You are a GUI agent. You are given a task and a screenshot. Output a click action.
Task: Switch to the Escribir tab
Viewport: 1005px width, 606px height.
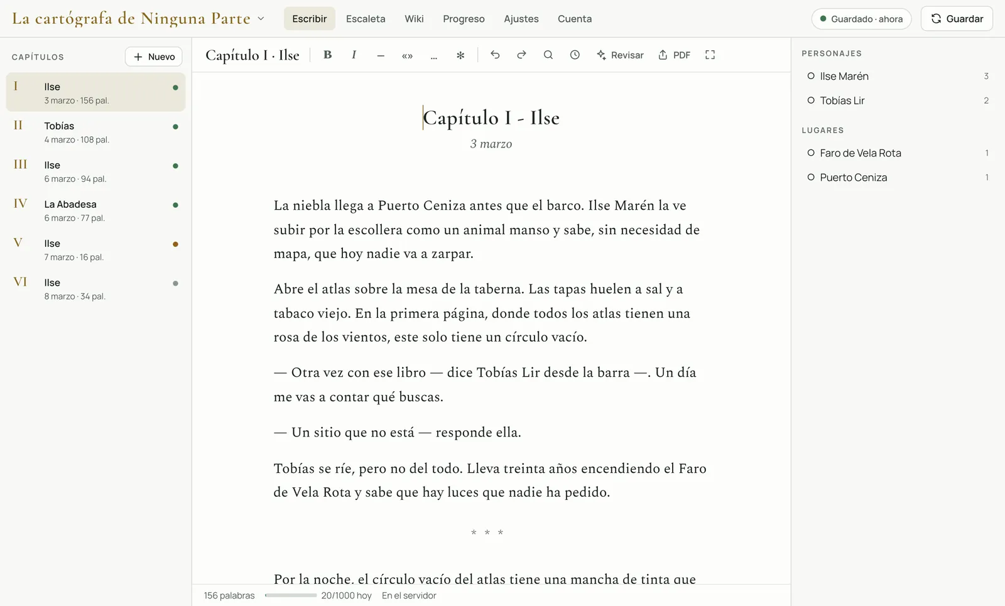coord(309,19)
